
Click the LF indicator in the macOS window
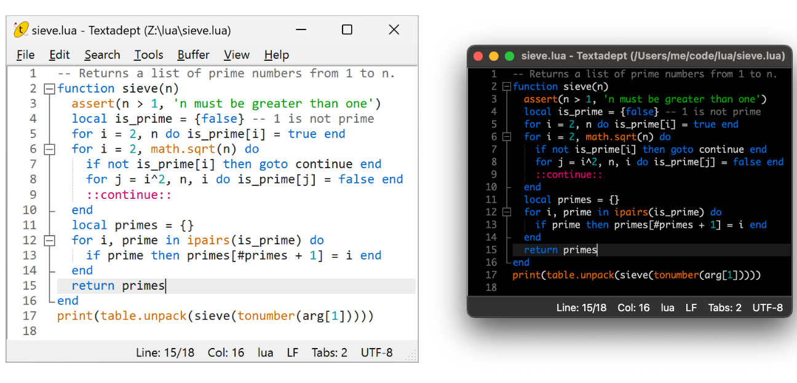tap(691, 308)
